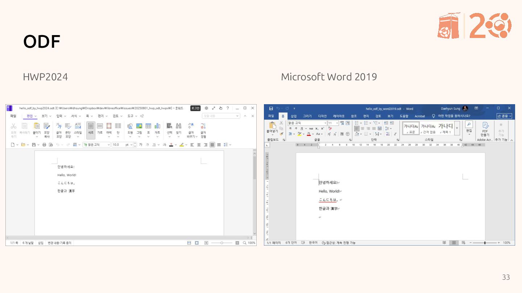Image resolution: width=522 pixels, height=293 pixels.
Task: Click the HWP paste (붙이기) icon
Action: (37, 126)
